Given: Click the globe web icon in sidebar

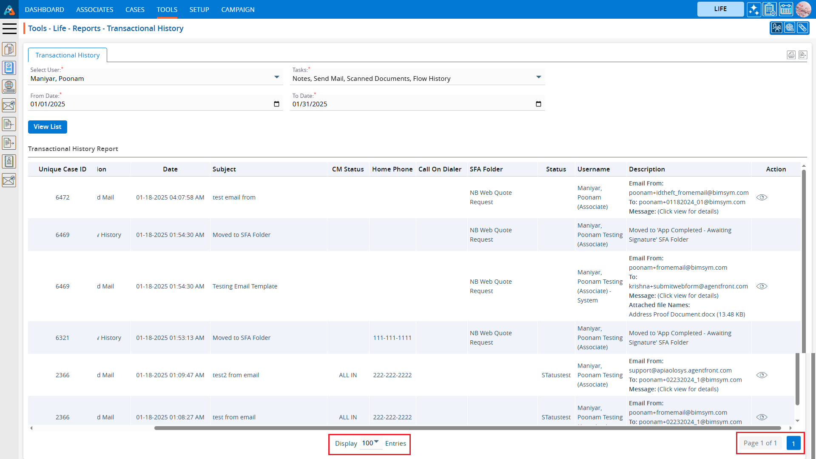Looking at the screenshot, I should 9,86.
